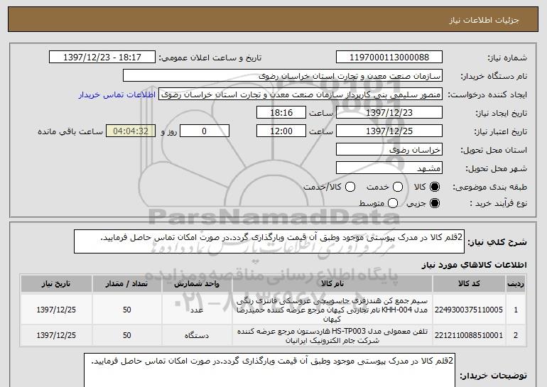Select the متوسط purchase type radio

pos(393,203)
